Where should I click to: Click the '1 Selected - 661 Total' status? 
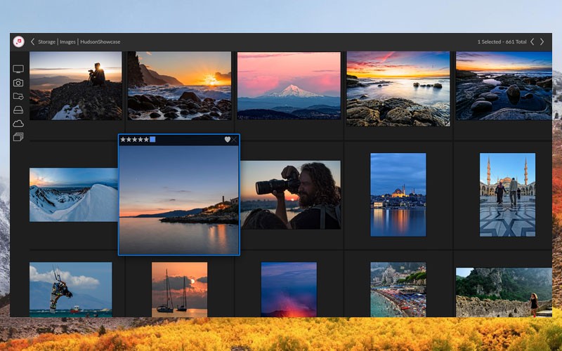(x=502, y=42)
